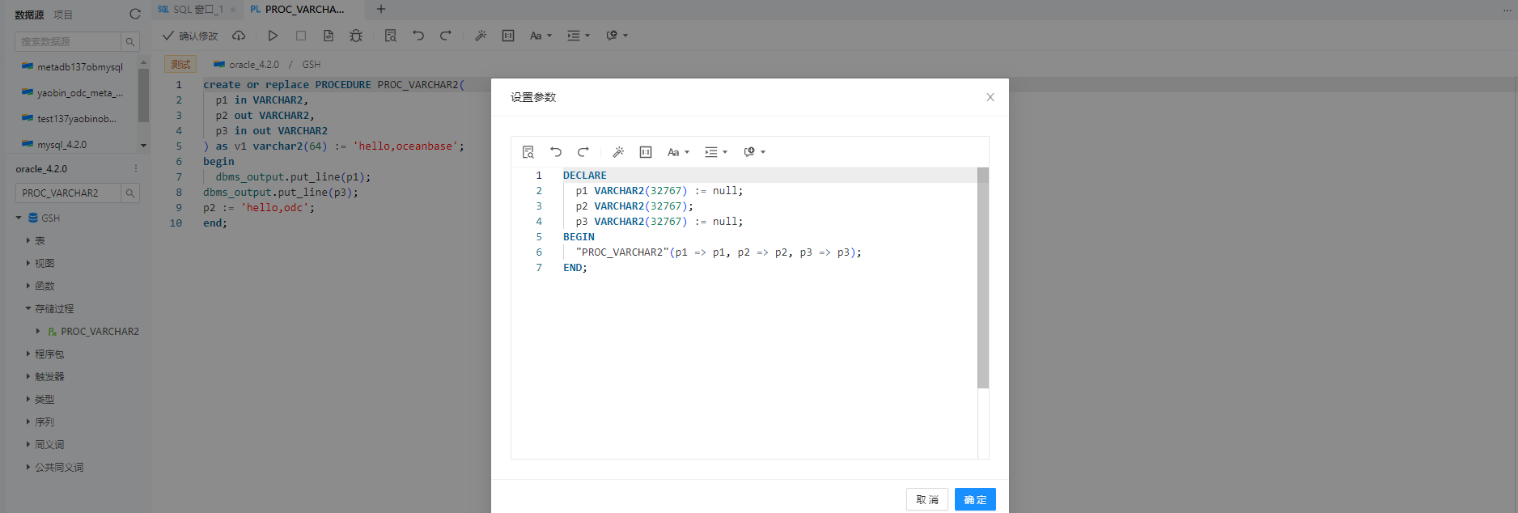Open Aa case dropdown in main toolbar
This screenshot has width=1518, height=513.
pos(541,36)
